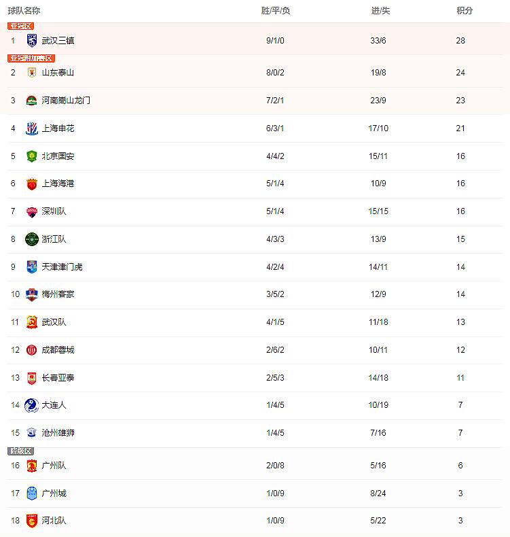510x537 pixels.
Task: Open the 天津津门虎 team page
Action: point(62,267)
